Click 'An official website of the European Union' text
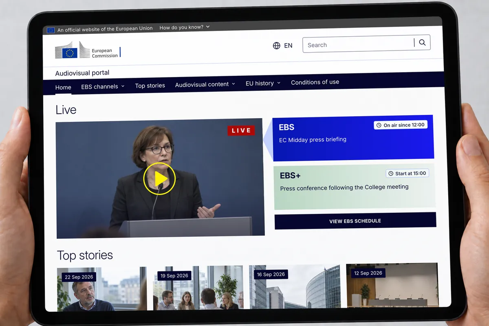Viewport: 489px width, 326px height. [x=105, y=29]
